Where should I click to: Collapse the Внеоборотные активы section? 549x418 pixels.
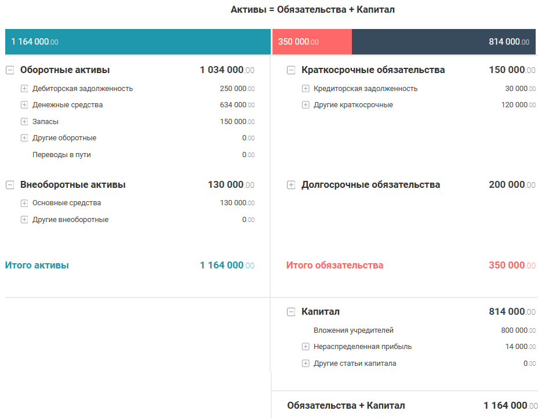click(10, 185)
